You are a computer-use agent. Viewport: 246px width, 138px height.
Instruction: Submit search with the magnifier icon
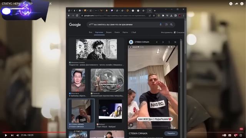pyautogui.click(x=171, y=25)
